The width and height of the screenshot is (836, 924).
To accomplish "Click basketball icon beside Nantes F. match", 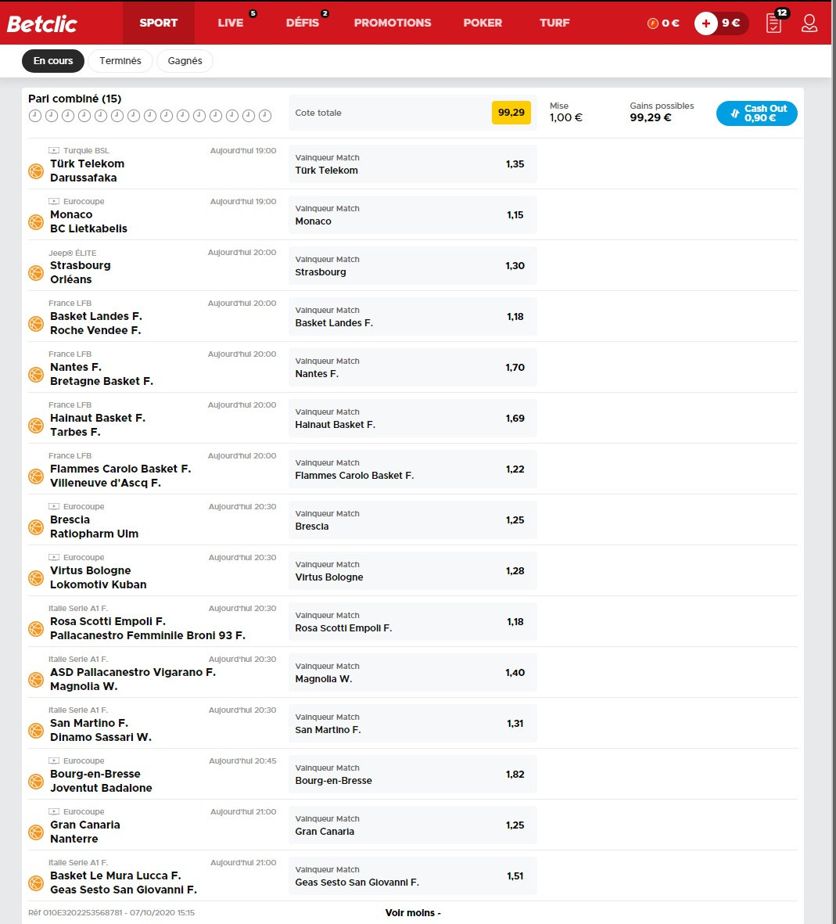I will coord(36,375).
